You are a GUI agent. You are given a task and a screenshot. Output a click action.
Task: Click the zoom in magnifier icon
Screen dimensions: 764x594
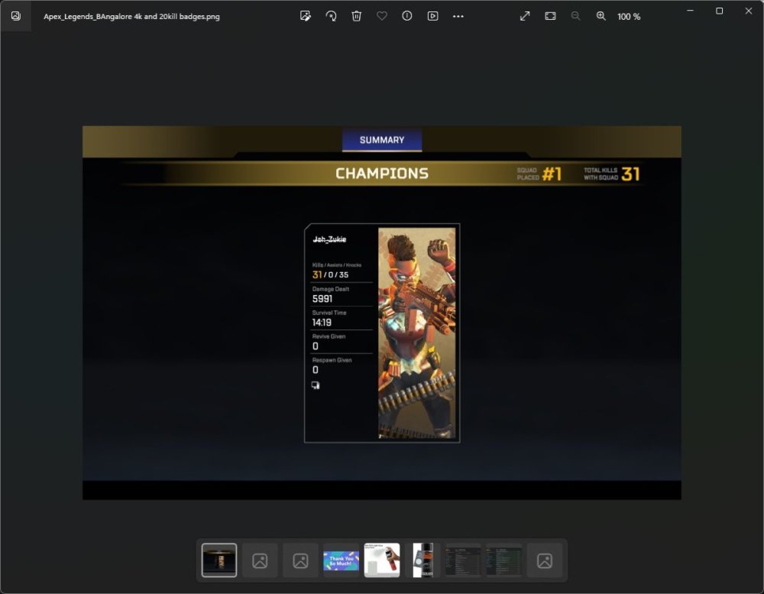point(601,16)
